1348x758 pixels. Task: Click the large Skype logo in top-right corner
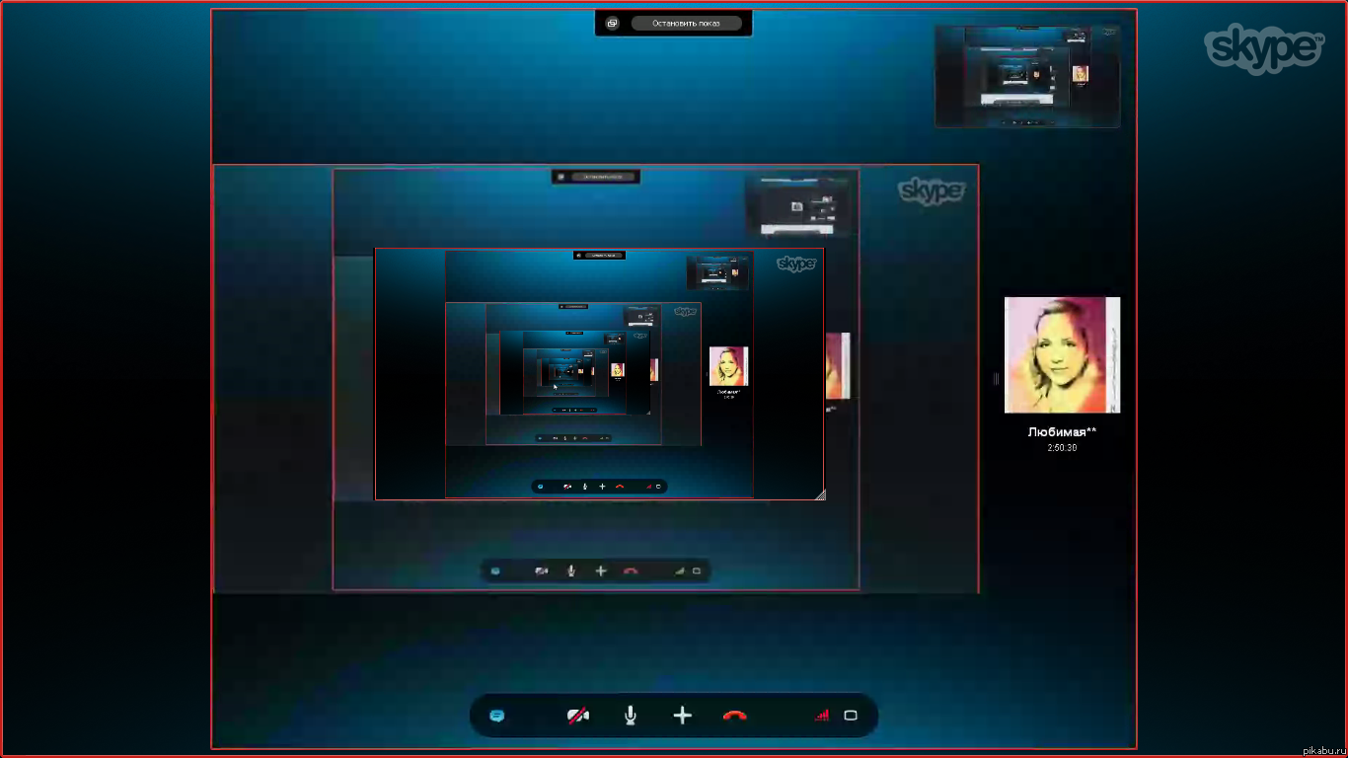[1263, 48]
